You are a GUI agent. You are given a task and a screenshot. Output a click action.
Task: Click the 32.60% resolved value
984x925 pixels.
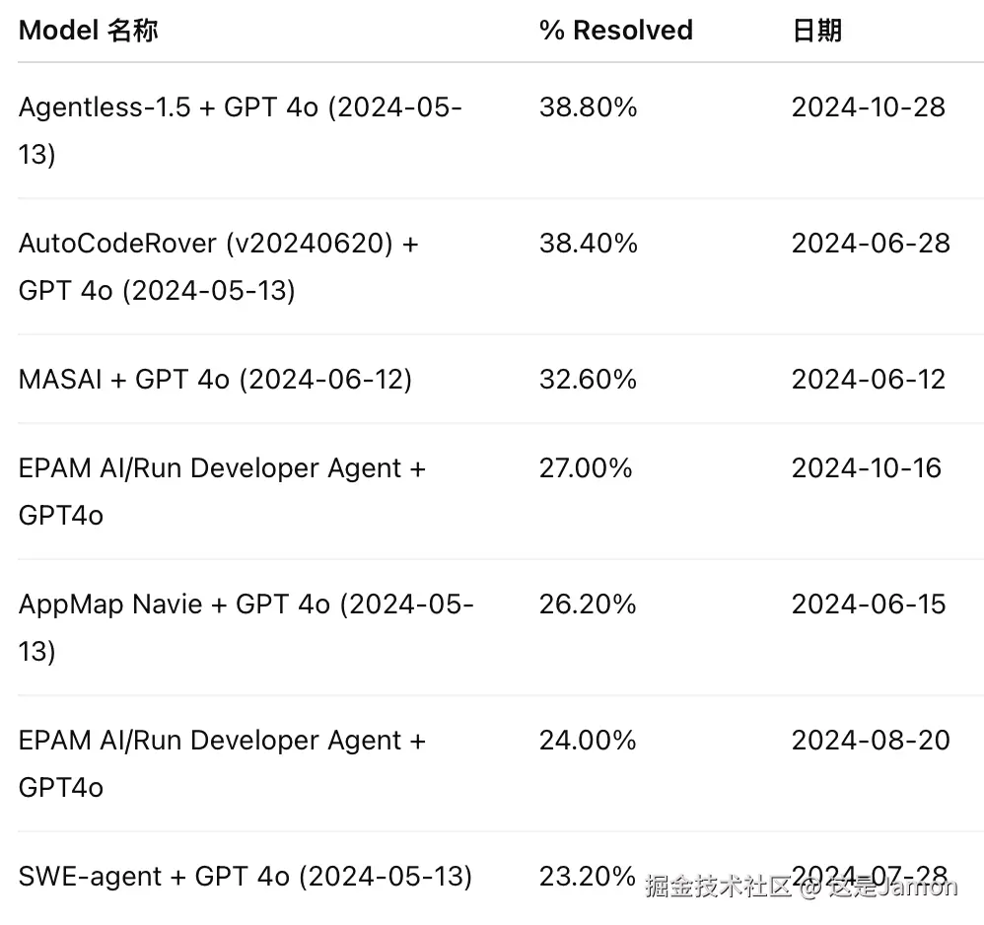588,380
